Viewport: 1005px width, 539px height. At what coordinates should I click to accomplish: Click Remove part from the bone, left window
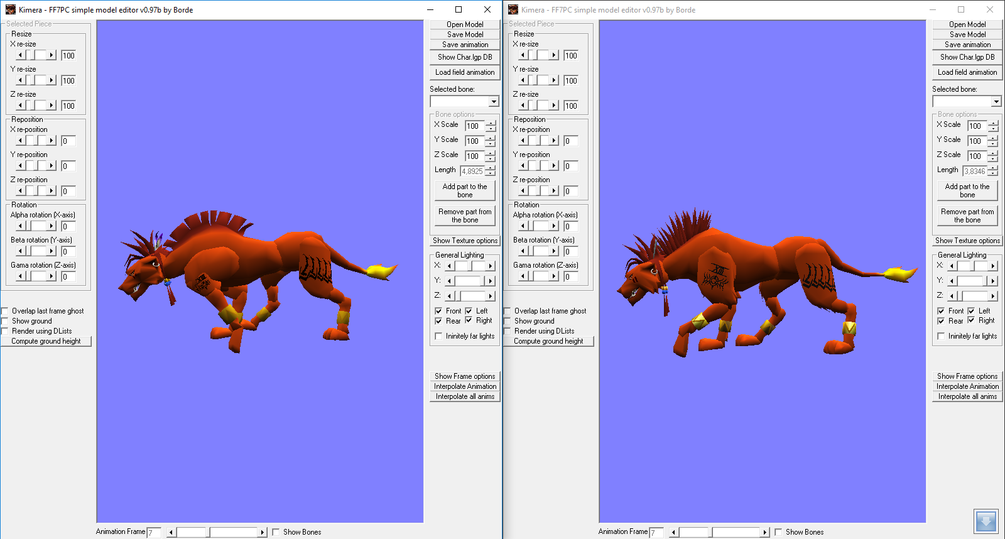coord(465,215)
